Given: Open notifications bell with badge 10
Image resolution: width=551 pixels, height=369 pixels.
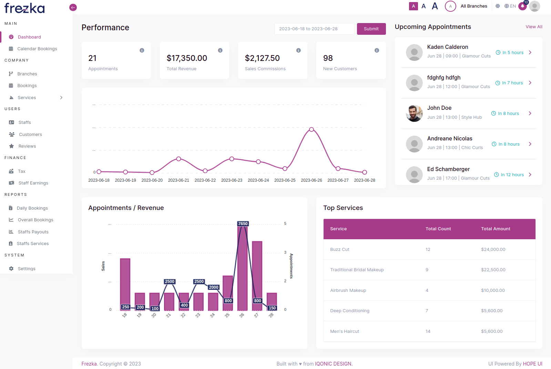Looking at the screenshot, I should click(x=523, y=6).
